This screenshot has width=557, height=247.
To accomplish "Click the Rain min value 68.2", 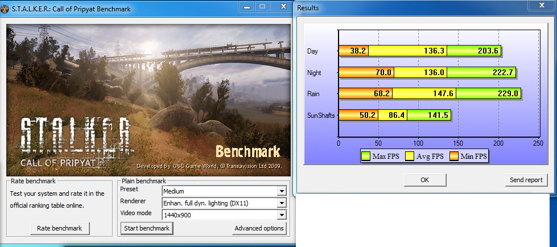I will (382, 94).
